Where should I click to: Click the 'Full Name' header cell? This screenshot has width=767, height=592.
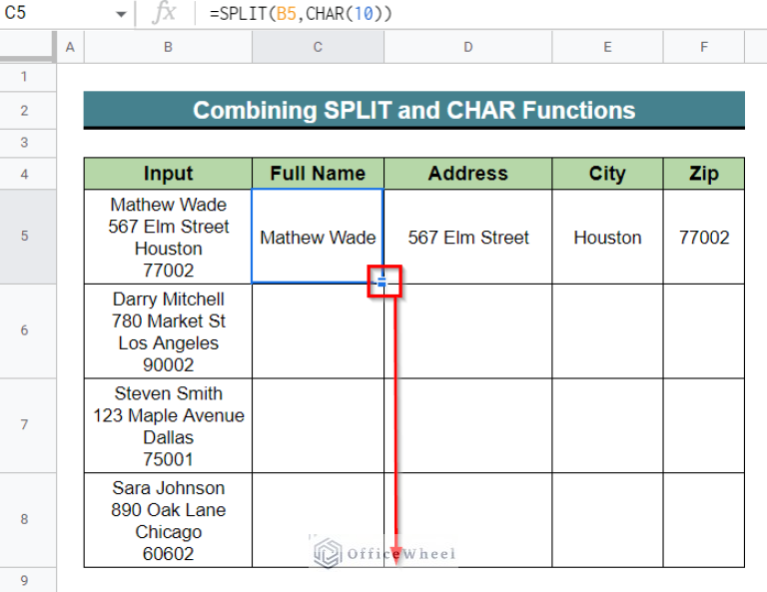pos(318,174)
